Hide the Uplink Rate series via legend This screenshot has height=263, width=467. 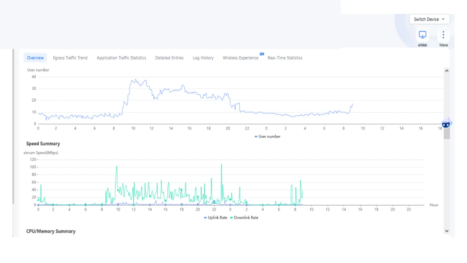click(216, 218)
